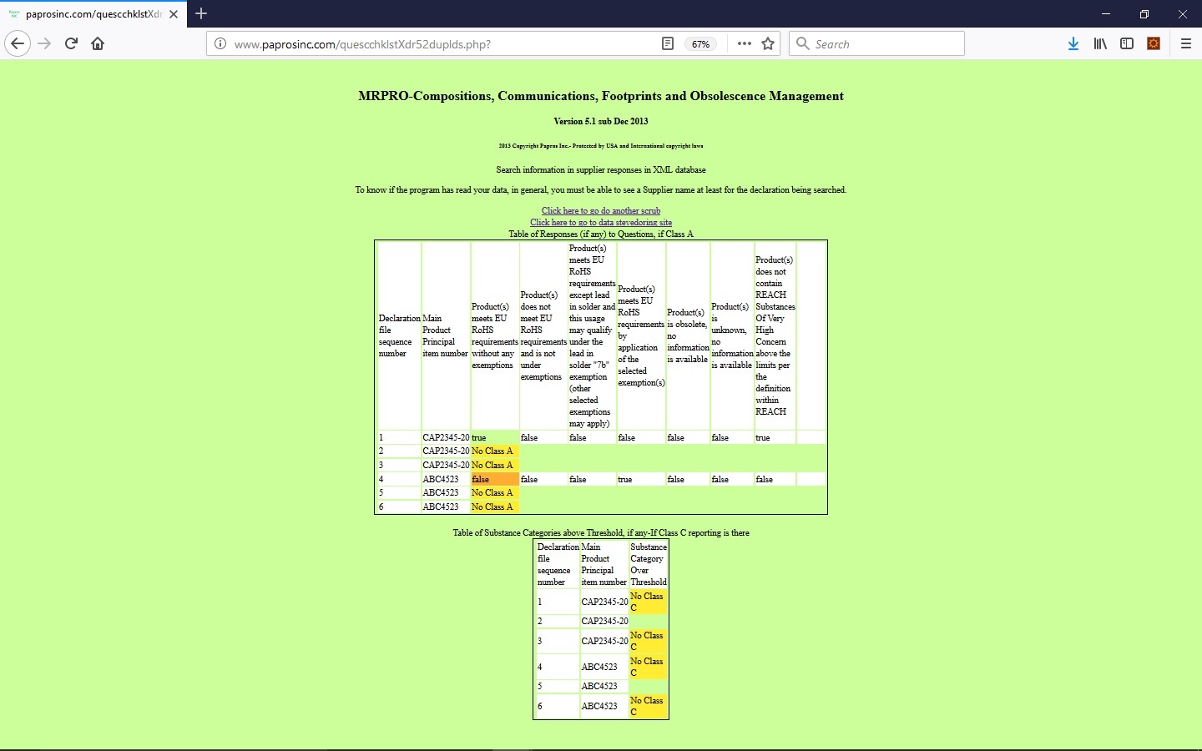
Task: Click 'Product(s) is obsolete' column header
Action: [688, 335]
